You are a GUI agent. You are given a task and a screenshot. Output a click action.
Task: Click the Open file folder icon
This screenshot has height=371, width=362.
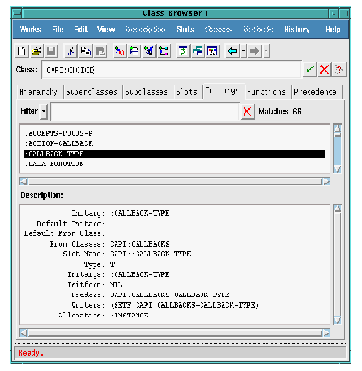point(36,51)
